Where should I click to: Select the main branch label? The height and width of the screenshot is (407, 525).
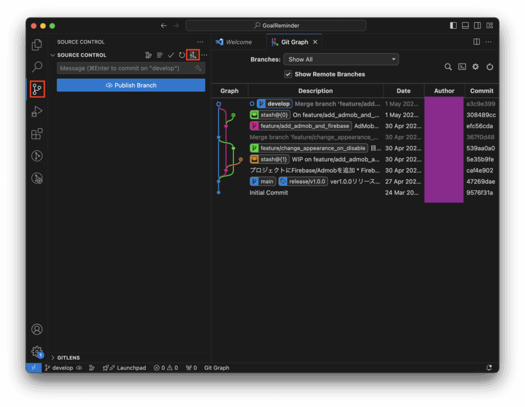pos(262,181)
